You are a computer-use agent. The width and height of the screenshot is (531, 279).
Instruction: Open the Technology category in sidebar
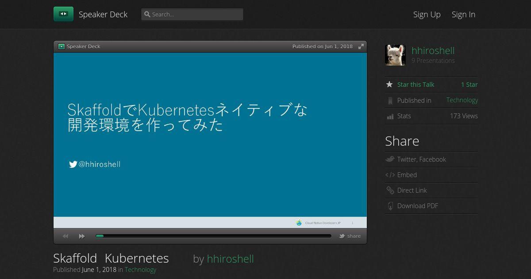(x=462, y=100)
